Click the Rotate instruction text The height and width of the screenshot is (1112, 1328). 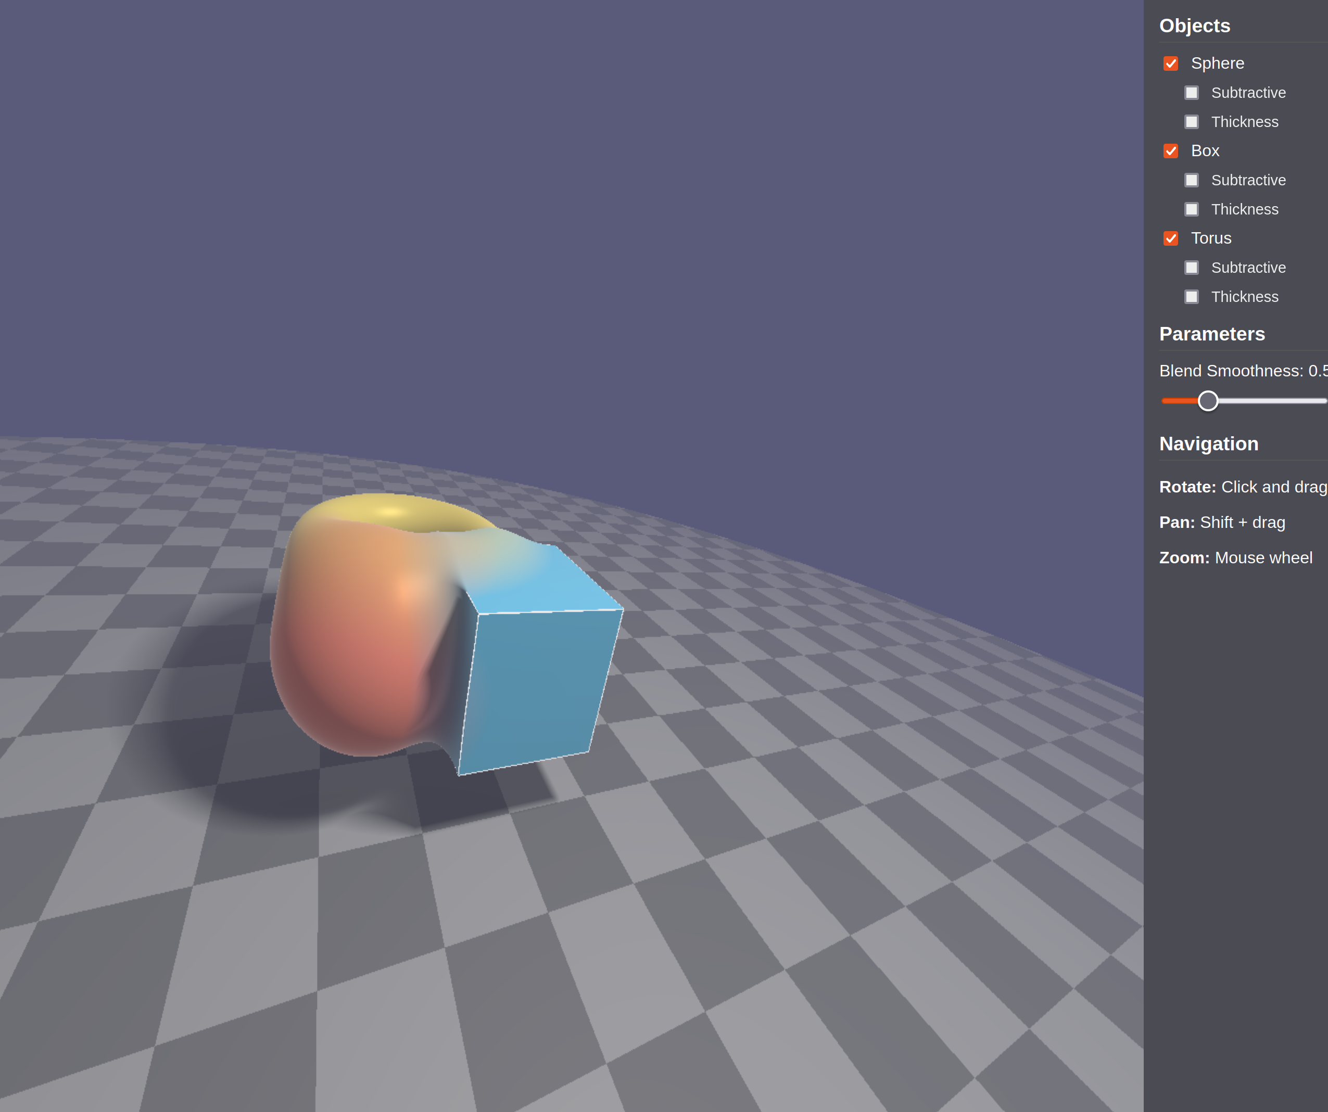tap(1243, 487)
